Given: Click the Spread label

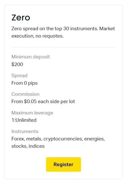Looking at the screenshot, I should [19, 75].
